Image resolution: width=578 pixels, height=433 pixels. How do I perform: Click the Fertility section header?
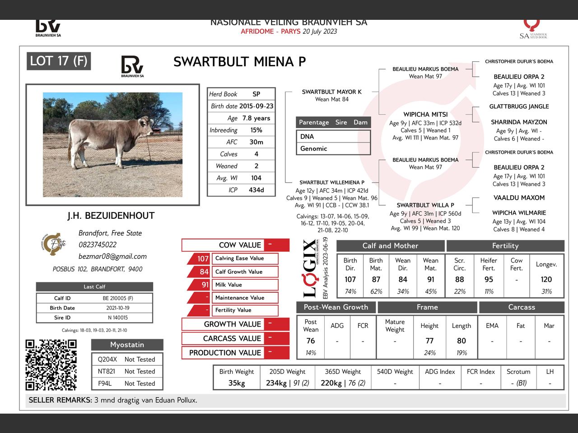505,246
